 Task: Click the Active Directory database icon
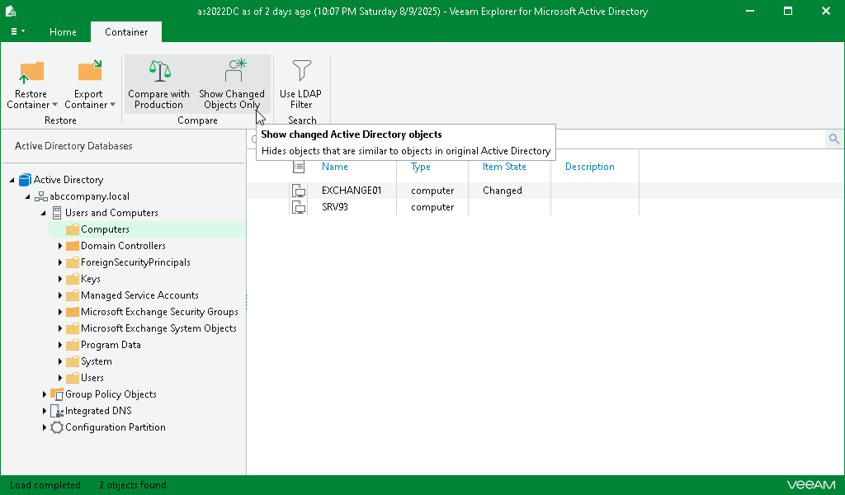tap(25, 180)
